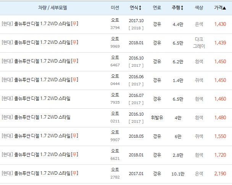Select price 1,720
Viewport: 232px width, 185px height.
click(220, 155)
